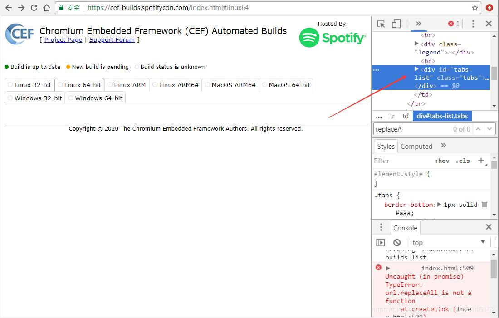Open DevTools three-dot customize menu
The width and height of the screenshot is (499, 318).
473,24
